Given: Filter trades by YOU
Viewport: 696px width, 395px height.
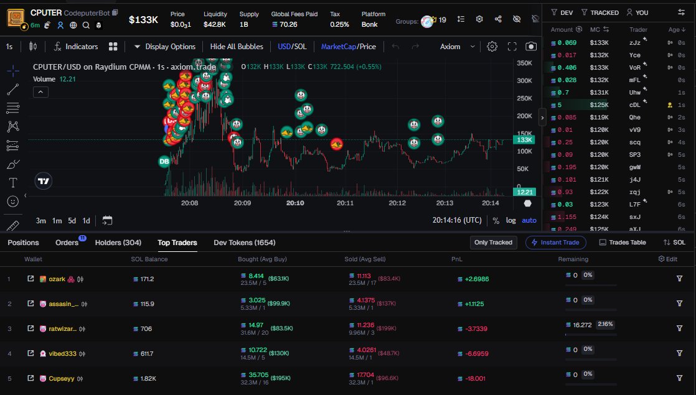Looking at the screenshot, I should point(637,12).
